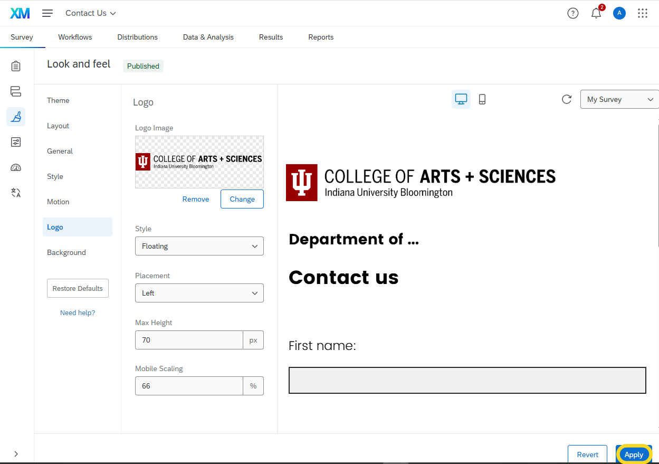Open the Survey flow icon in sidebar

tap(16, 91)
